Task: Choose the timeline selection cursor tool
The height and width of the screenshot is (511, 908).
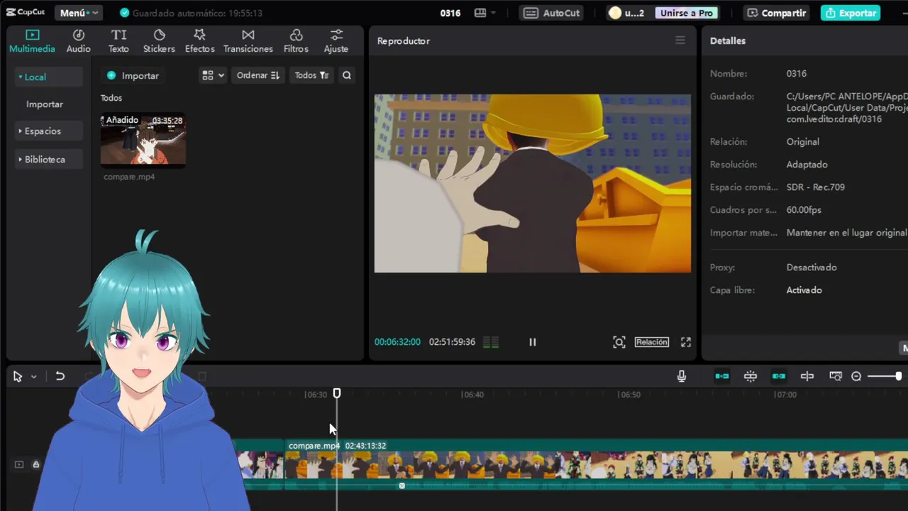Action: click(x=18, y=377)
